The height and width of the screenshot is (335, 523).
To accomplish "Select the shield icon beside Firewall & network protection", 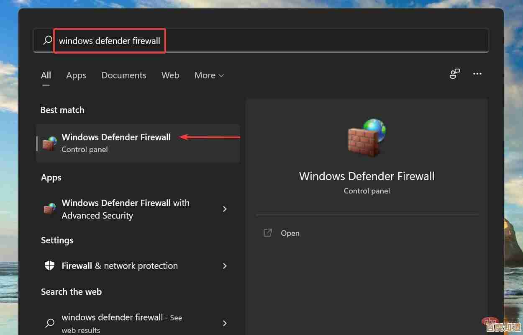I will 49,265.
